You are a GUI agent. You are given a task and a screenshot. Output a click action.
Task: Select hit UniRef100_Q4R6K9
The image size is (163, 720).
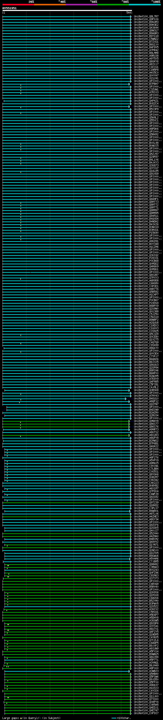146,267
